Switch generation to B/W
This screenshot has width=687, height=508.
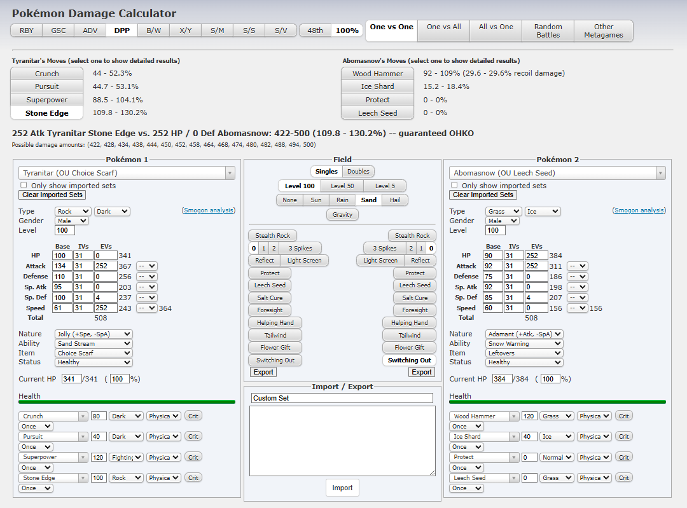[153, 31]
